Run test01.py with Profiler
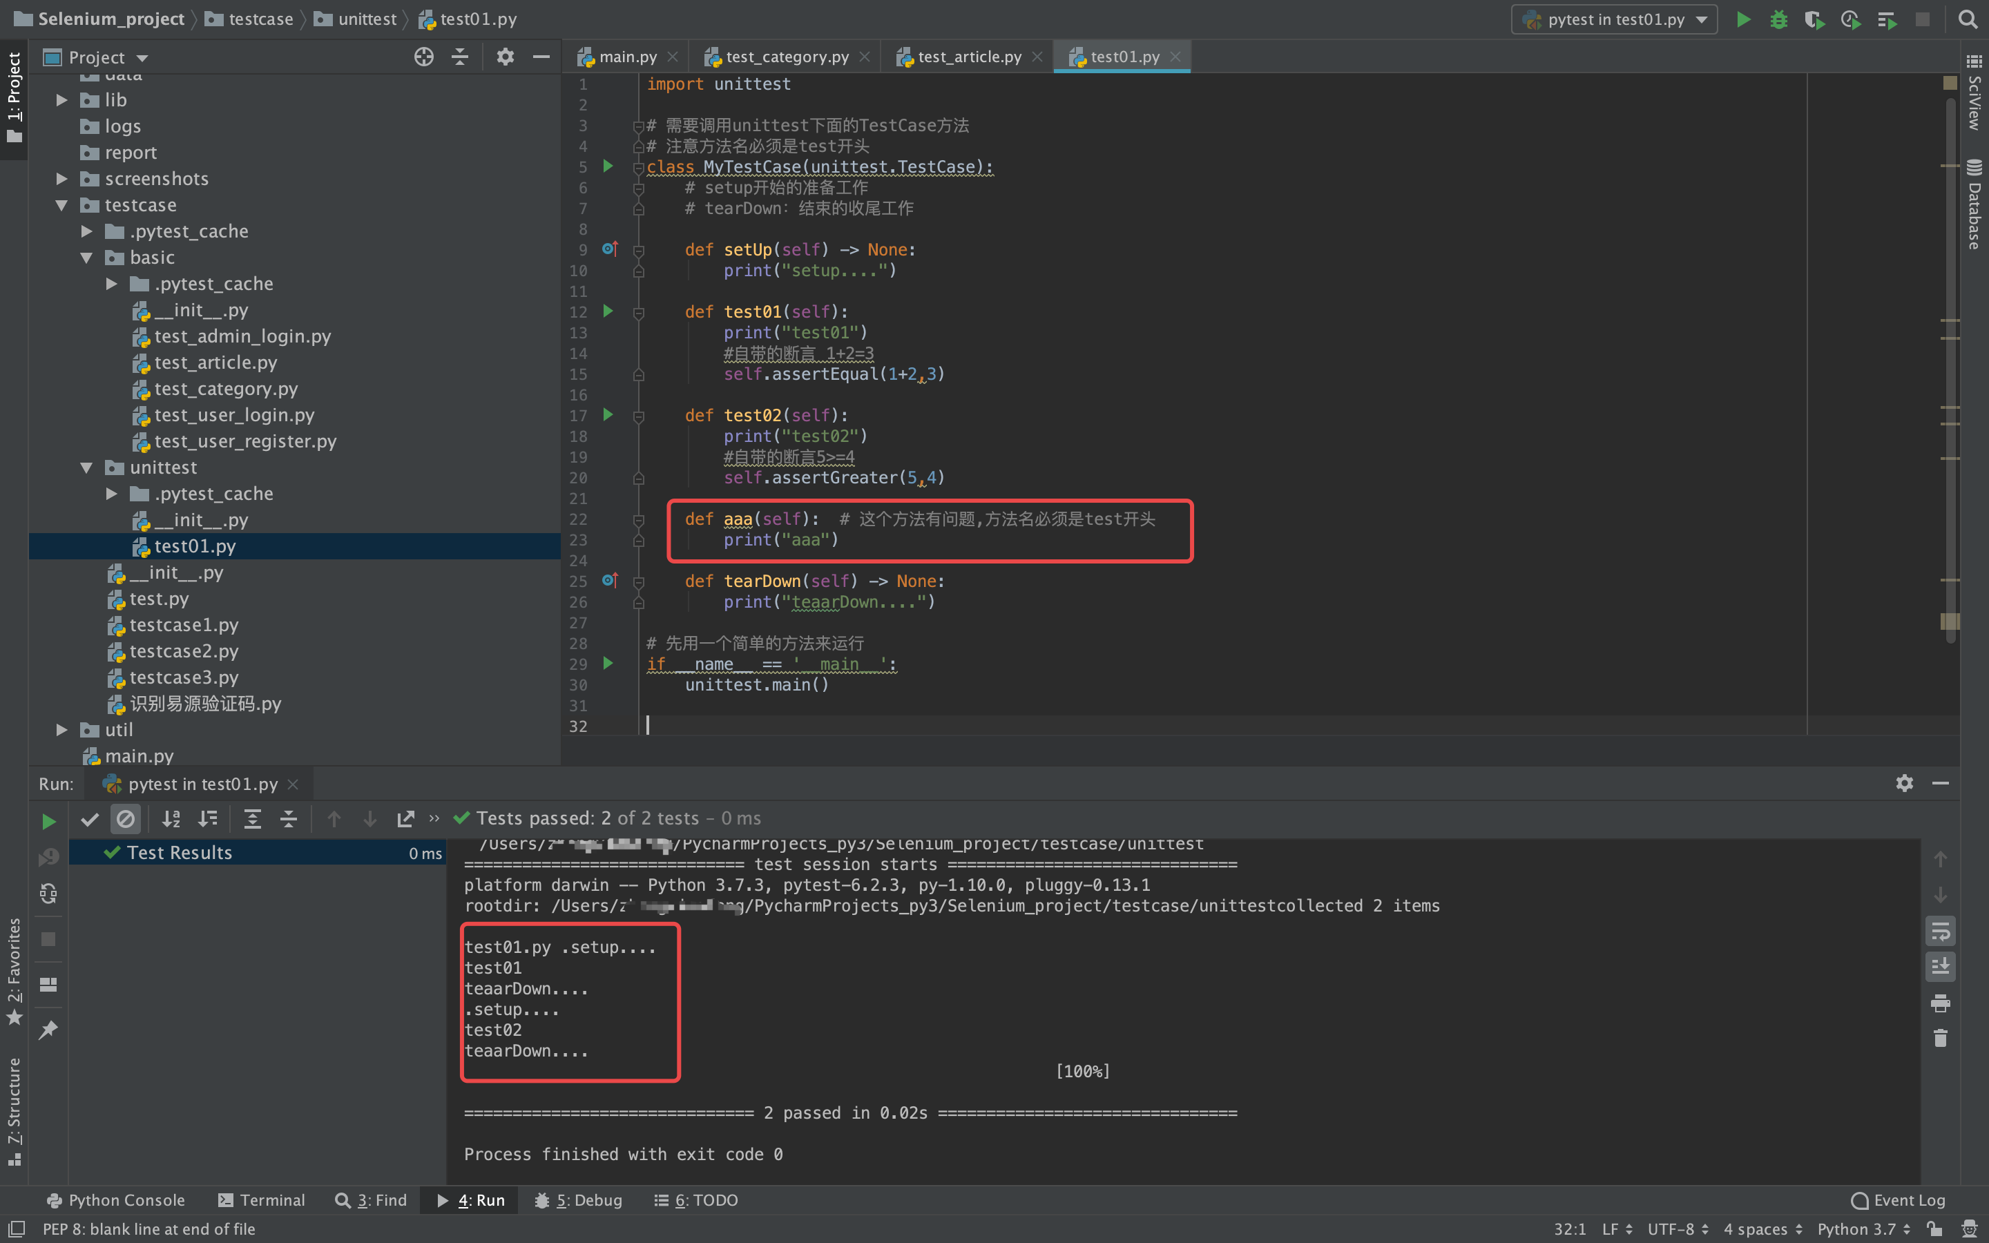The image size is (1989, 1243). 1851,19
